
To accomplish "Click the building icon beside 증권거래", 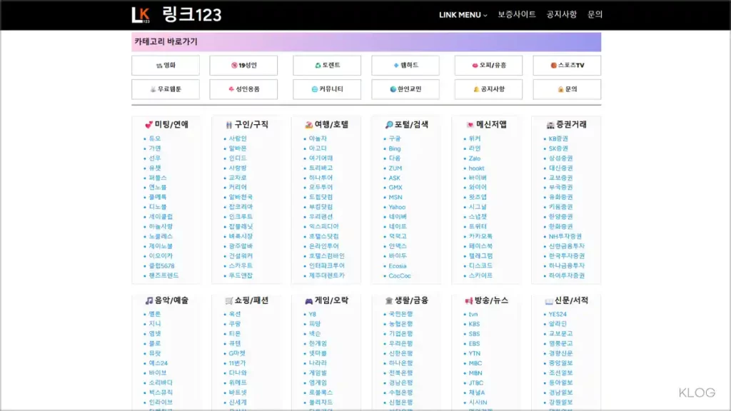I will [x=550, y=125].
